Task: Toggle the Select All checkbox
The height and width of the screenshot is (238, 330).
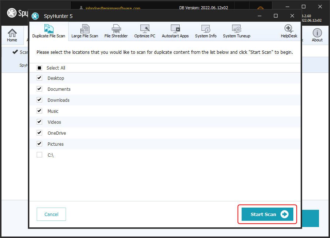Action: pyautogui.click(x=40, y=68)
